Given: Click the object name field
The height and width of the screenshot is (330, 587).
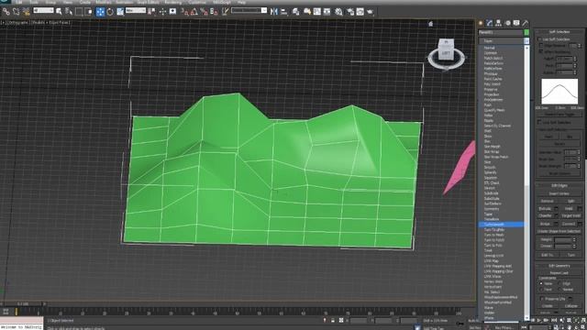Looking at the screenshot, I should point(501,33).
